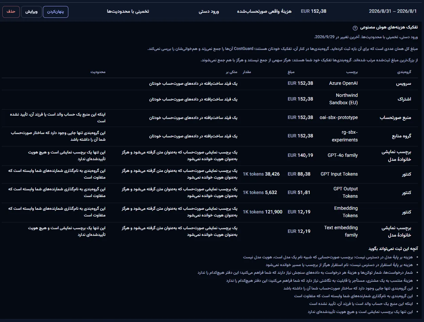The image size is (424, 322).
Task: Click the EUR 152٫38 total in the top bar
Action: pyautogui.click(x=313, y=11)
